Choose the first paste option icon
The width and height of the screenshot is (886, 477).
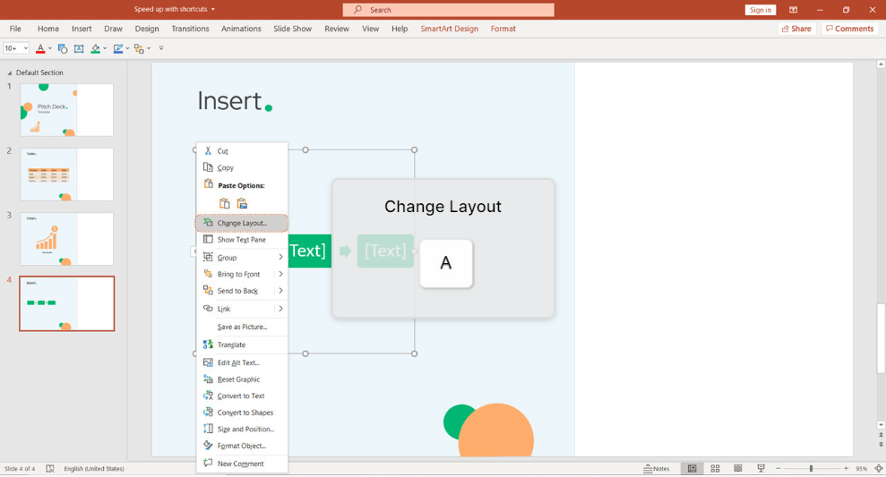tap(224, 203)
